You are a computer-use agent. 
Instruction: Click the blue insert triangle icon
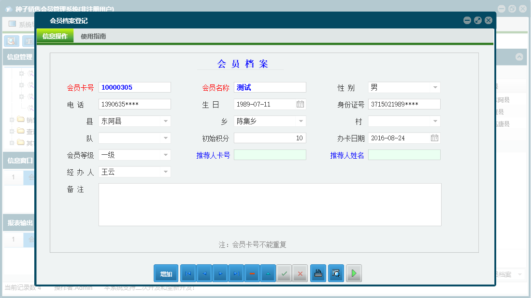click(x=268, y=273)
